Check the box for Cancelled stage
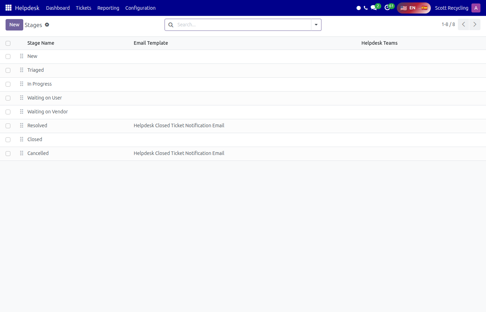The width and height of the screenshot is (486, 312). pos(8,154)
